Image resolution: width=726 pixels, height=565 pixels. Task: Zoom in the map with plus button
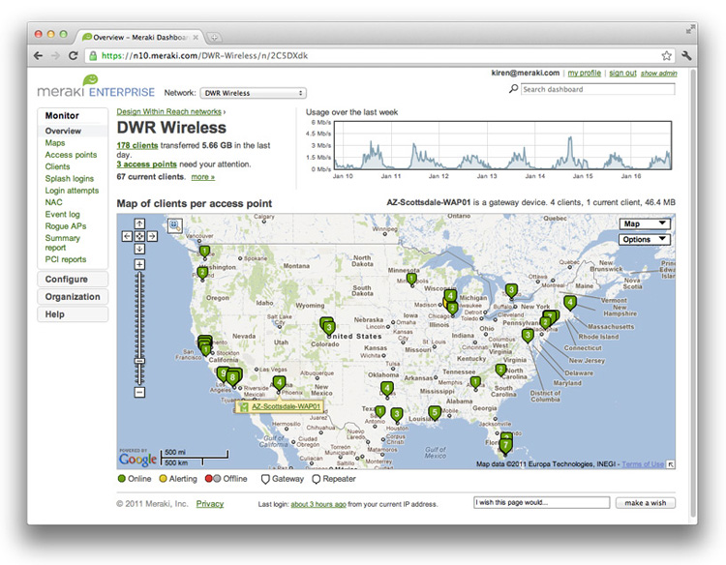(139, 265)
